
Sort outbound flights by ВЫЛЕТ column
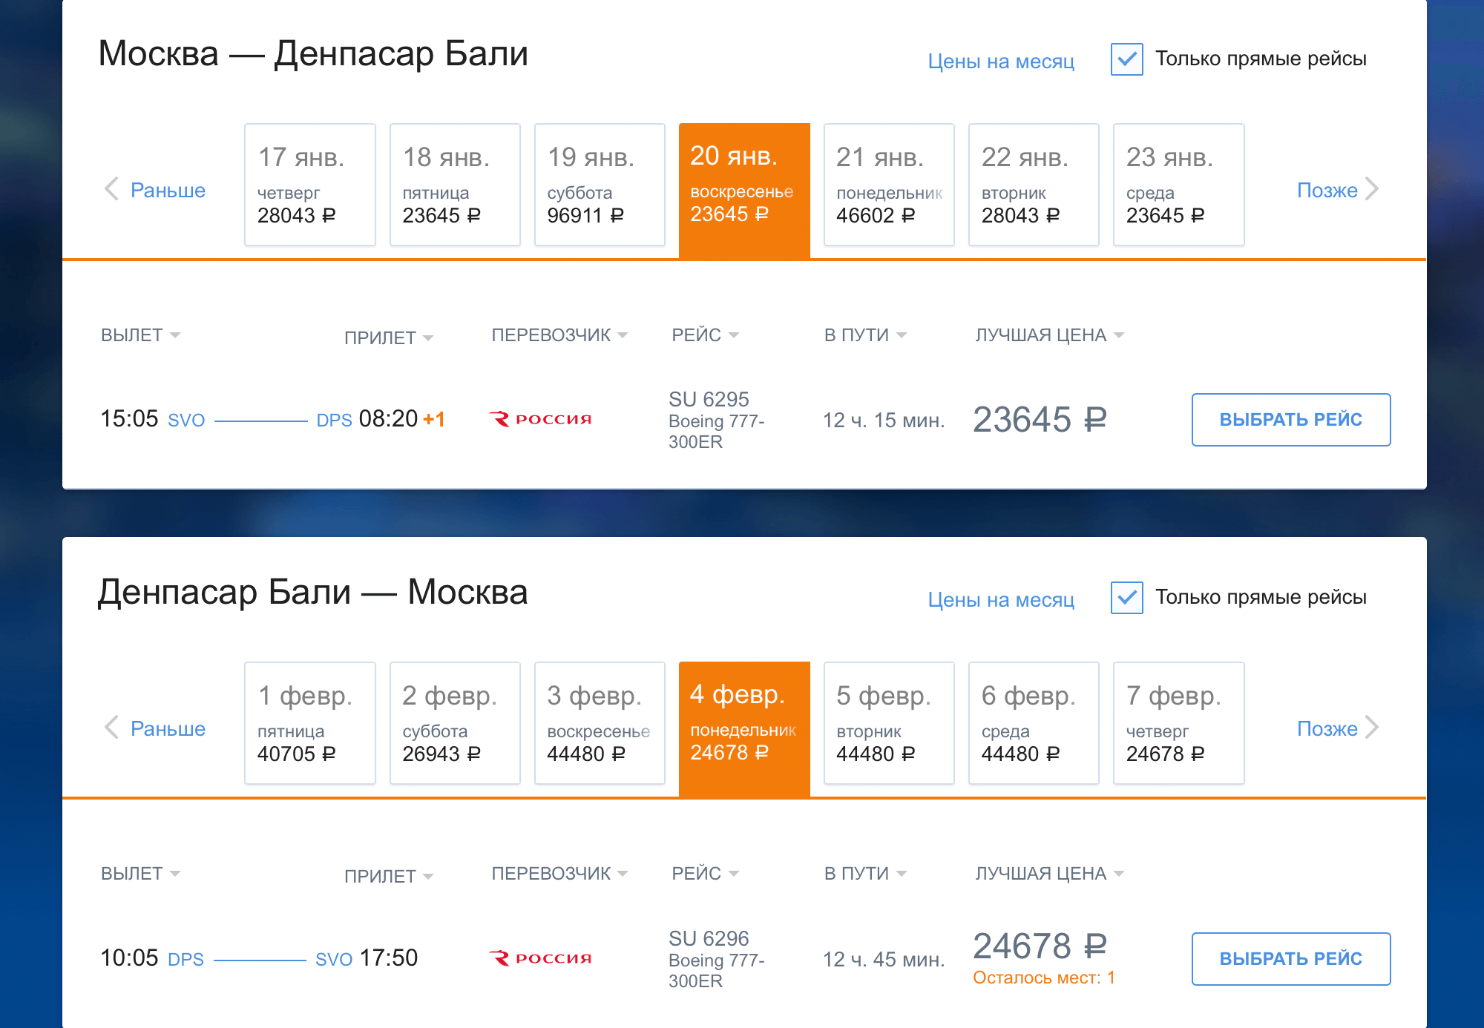[x=140, y=335]
